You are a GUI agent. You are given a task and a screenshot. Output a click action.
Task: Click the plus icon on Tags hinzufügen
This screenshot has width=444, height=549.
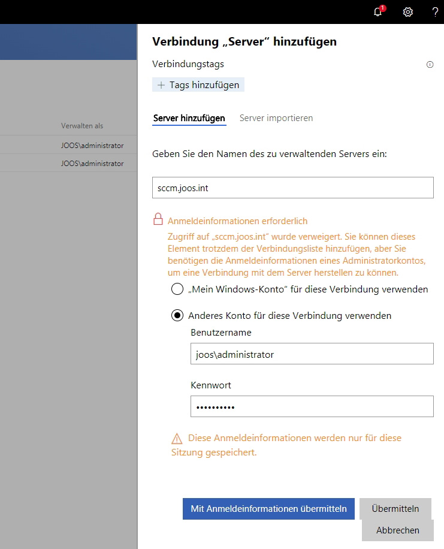160,85
